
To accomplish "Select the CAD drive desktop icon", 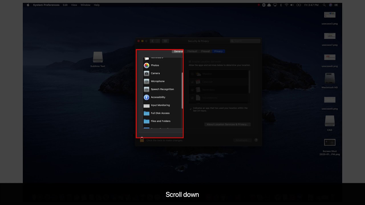I will [x=330, y=121].
